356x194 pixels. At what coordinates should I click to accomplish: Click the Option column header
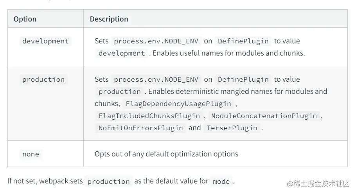(25, 19)
